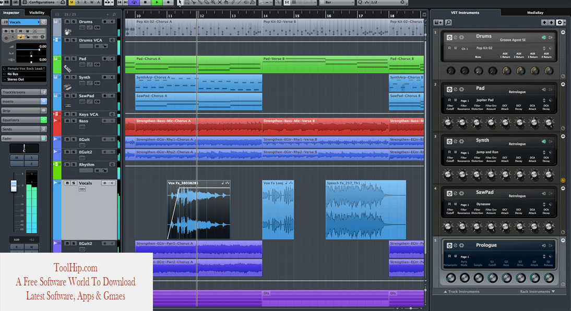This screenshot has height=311, width=571.
Task: Switch to the Visibility tab
Action: coord(37,13)
